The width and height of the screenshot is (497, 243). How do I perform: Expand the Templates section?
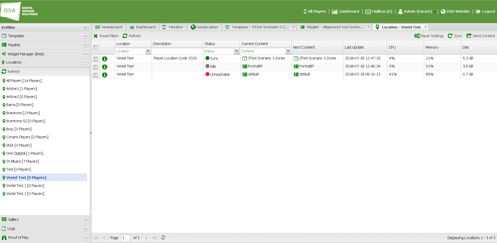point(86,36)
